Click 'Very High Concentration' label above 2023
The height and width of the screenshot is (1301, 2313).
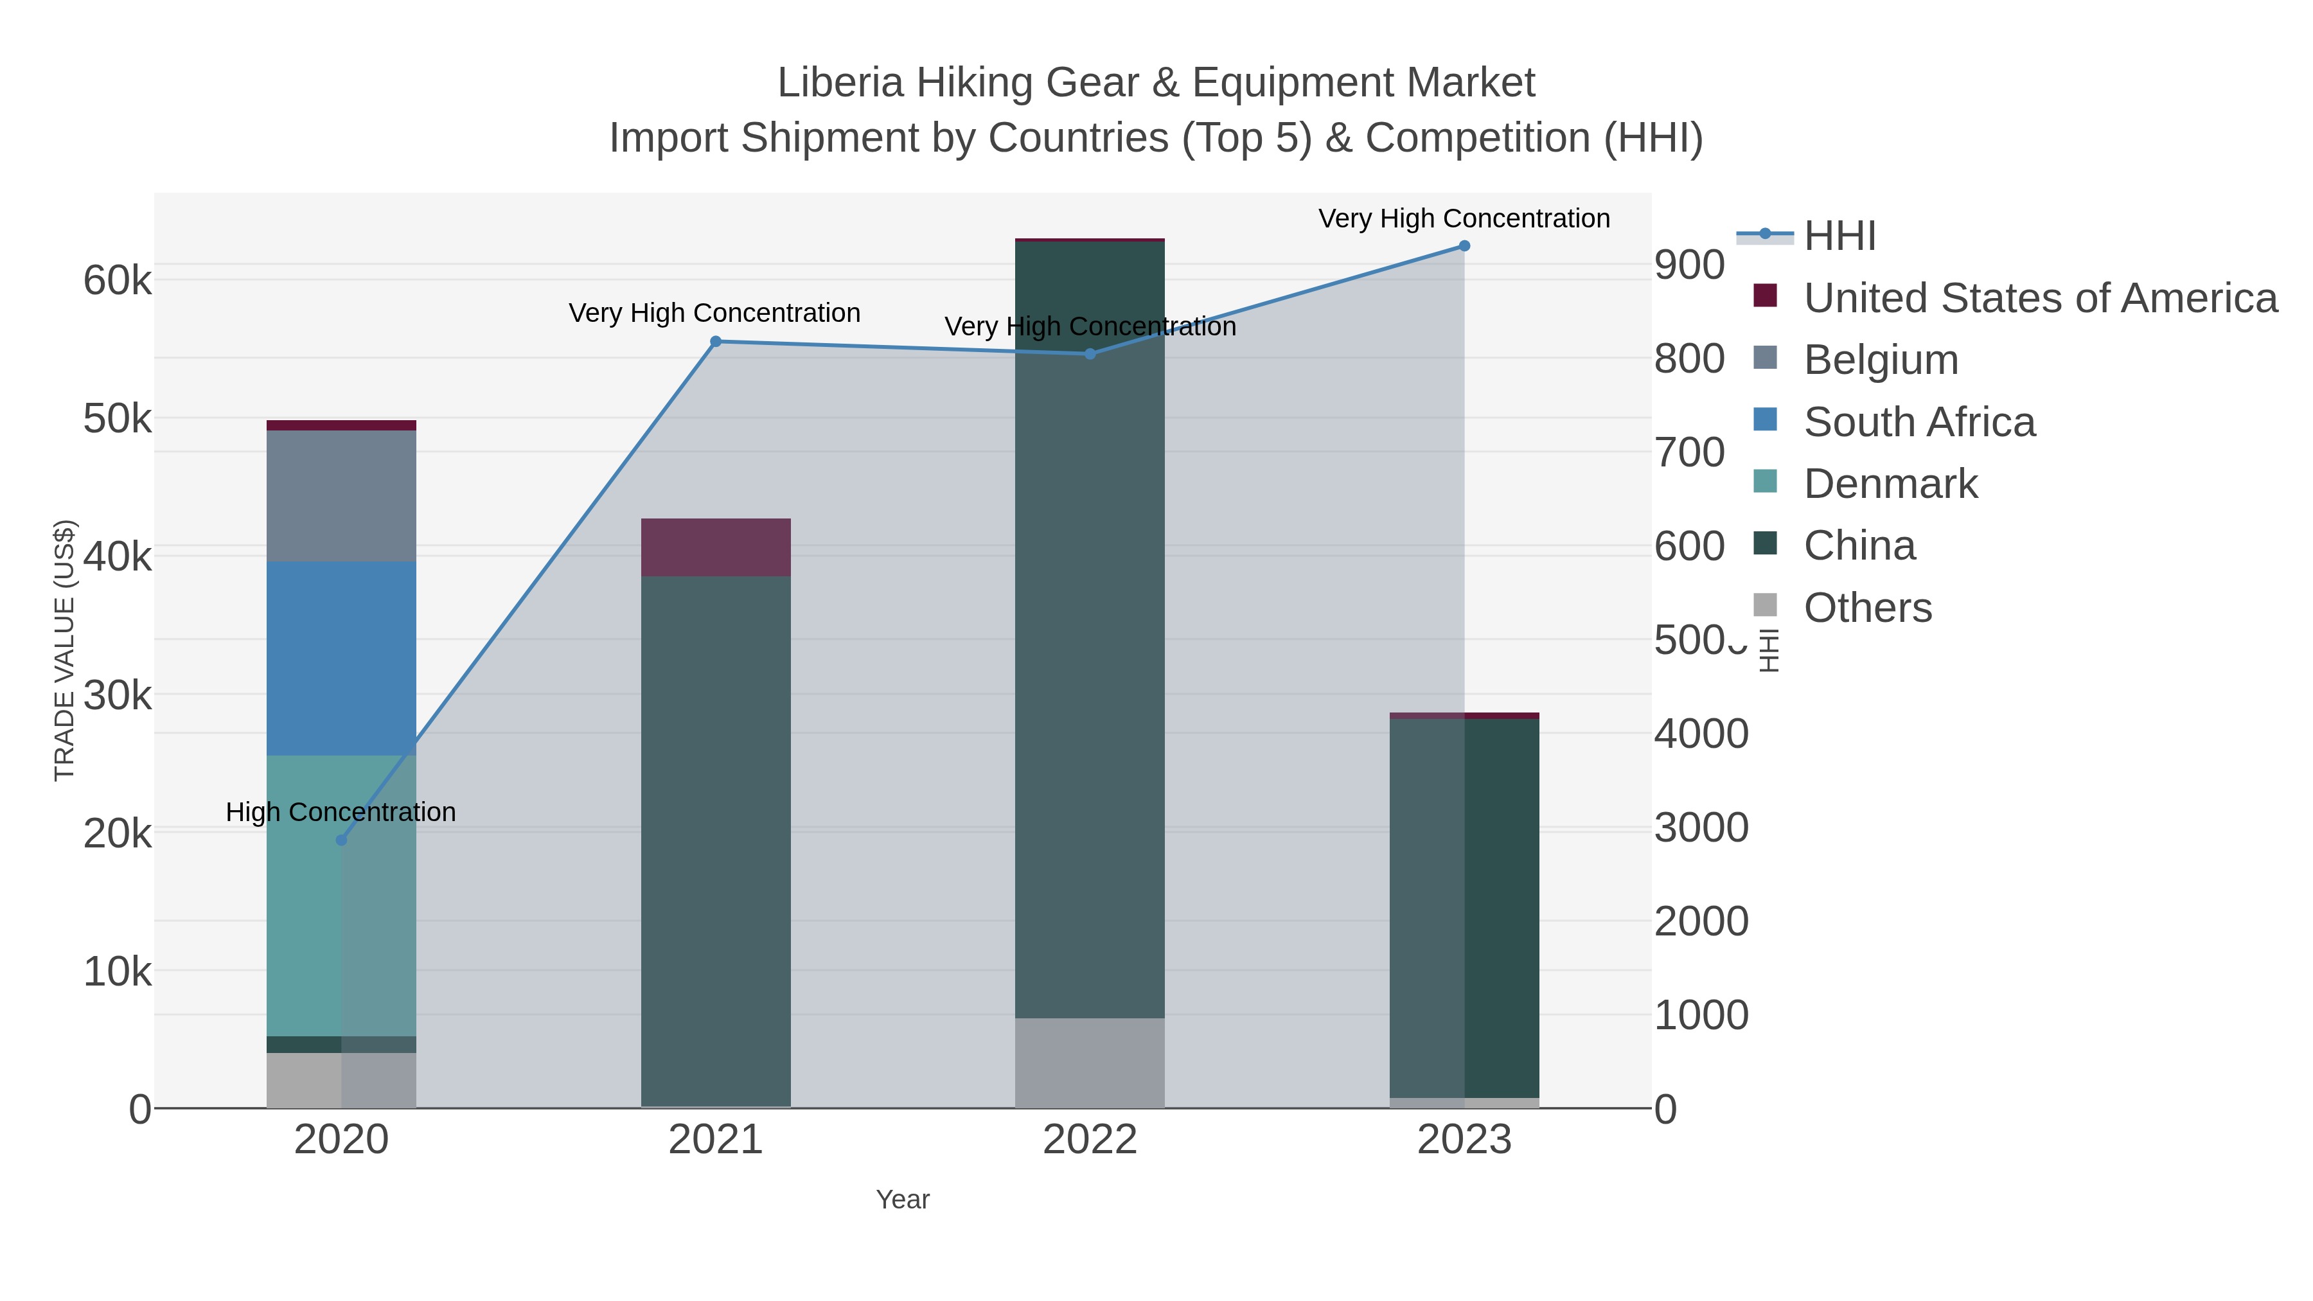point(1464,219)
